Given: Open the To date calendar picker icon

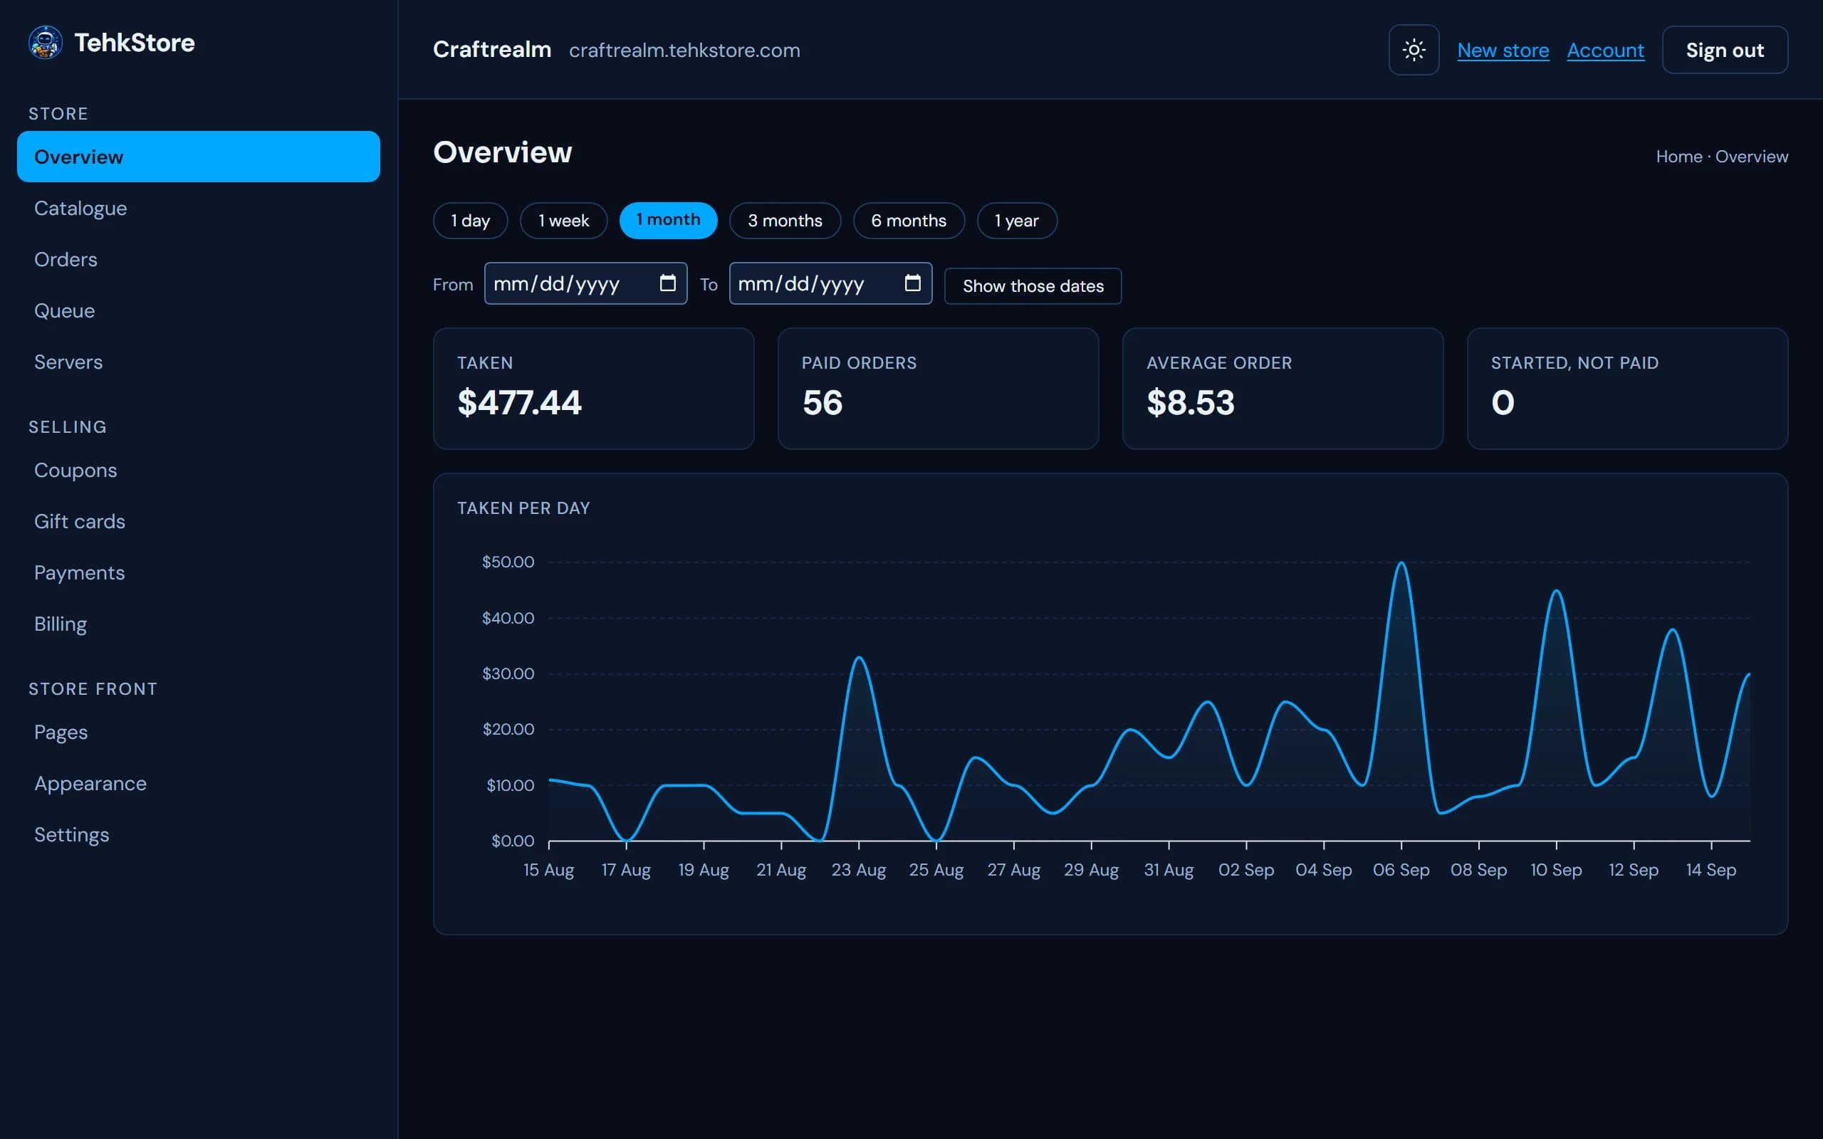Looking at the screenshot, I should coord(912,283).
